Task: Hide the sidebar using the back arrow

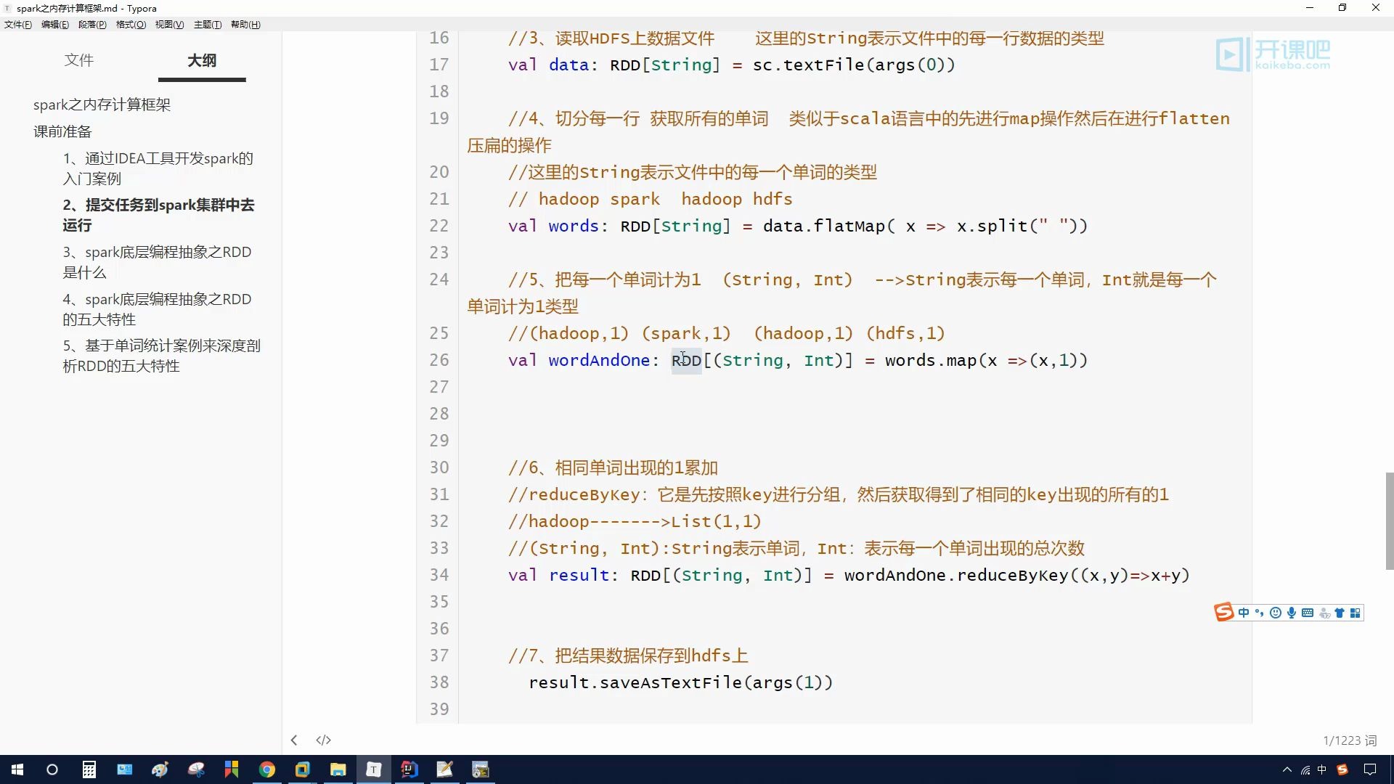Action: pos(294,740)
